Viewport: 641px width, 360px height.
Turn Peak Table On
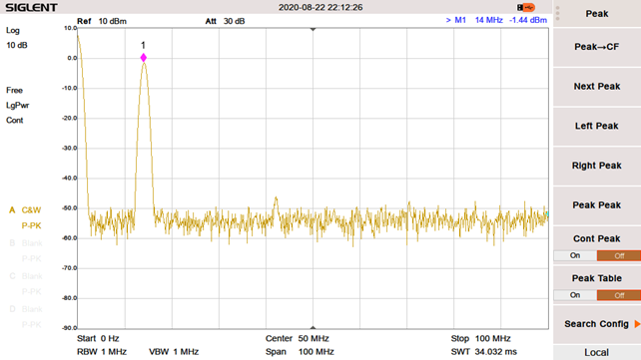575,295
